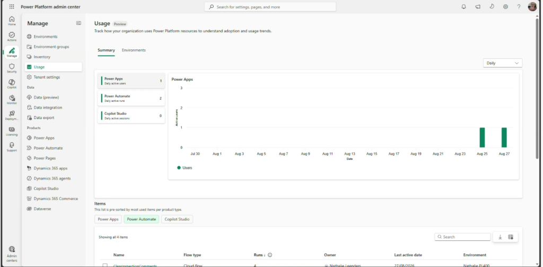Download the items list
Screen dimensions: 543x267
click(500, 237)
